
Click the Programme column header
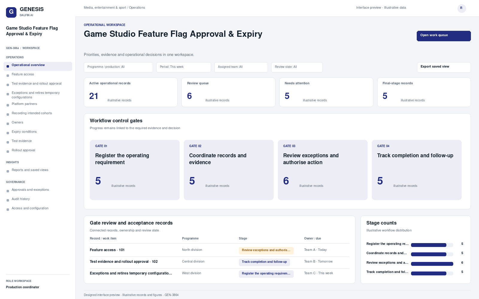(190, 238)
